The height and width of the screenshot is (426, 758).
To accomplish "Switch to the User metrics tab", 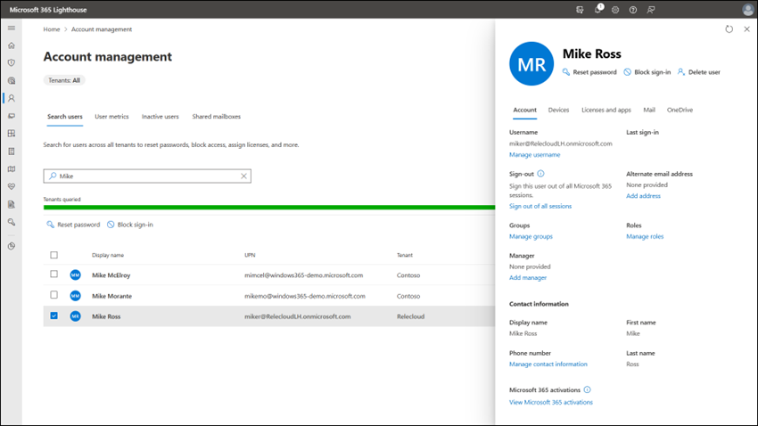I will pyautogui.click(x=111, y=117).
